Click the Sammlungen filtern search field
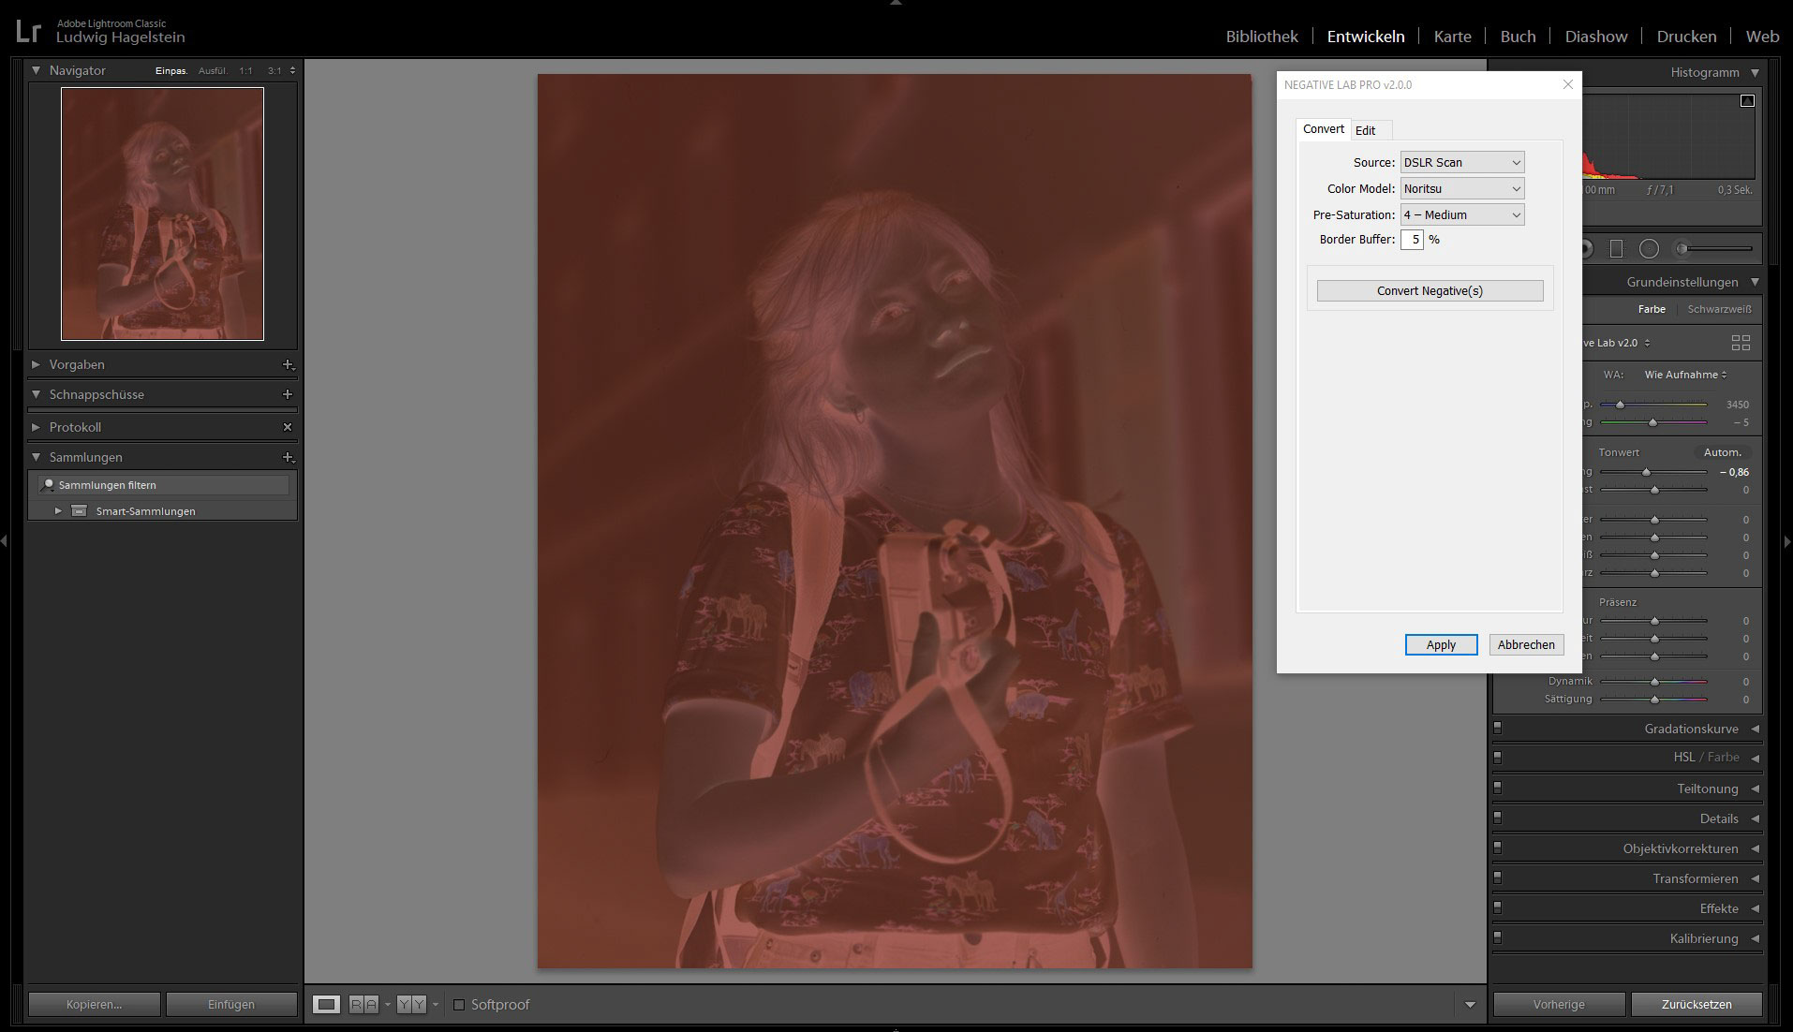This screenshot has width=1793, height=1032. [x=164, y=485]
